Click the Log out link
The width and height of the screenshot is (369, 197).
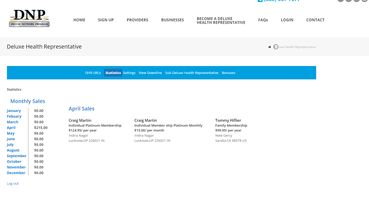click(13, 183)
